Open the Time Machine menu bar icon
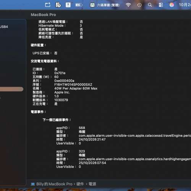The height and width of the screenshot is (191, 191). [139, 5]
